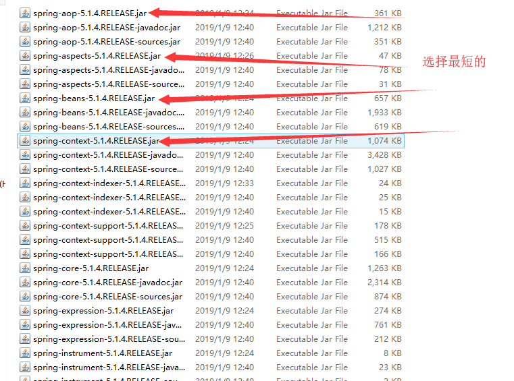
Task: Click the icon of the 178 KB spring-context-support jar
Action: click(25, 225)
